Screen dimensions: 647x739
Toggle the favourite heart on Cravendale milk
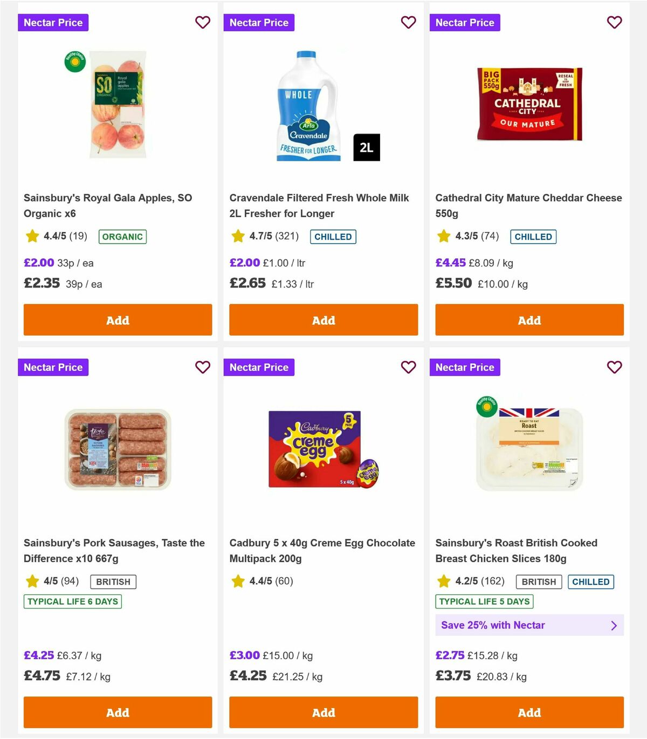point(408,23)
